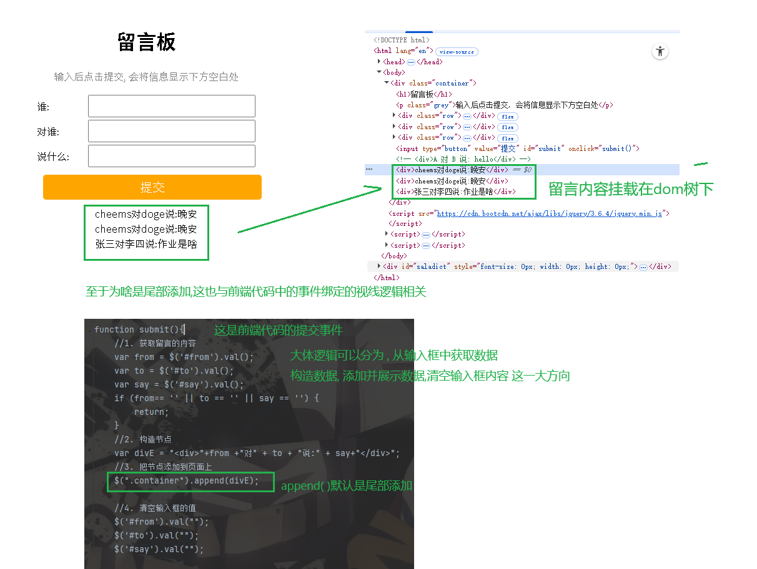Focus the 说什么 input field

[x=172, y=156]
